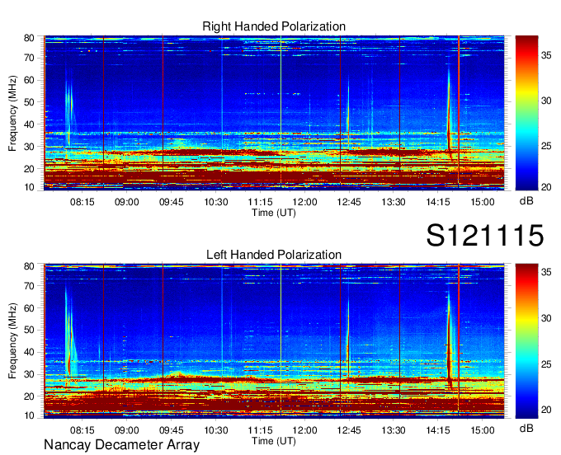Screen dimensions: 561x455
Task: Click the dB unit label under Left Handed color bar
Action: pyautogui.click(x=526, y=429)
